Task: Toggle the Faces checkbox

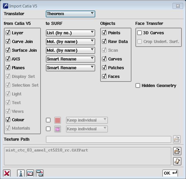Action: (x=104, y=76)
